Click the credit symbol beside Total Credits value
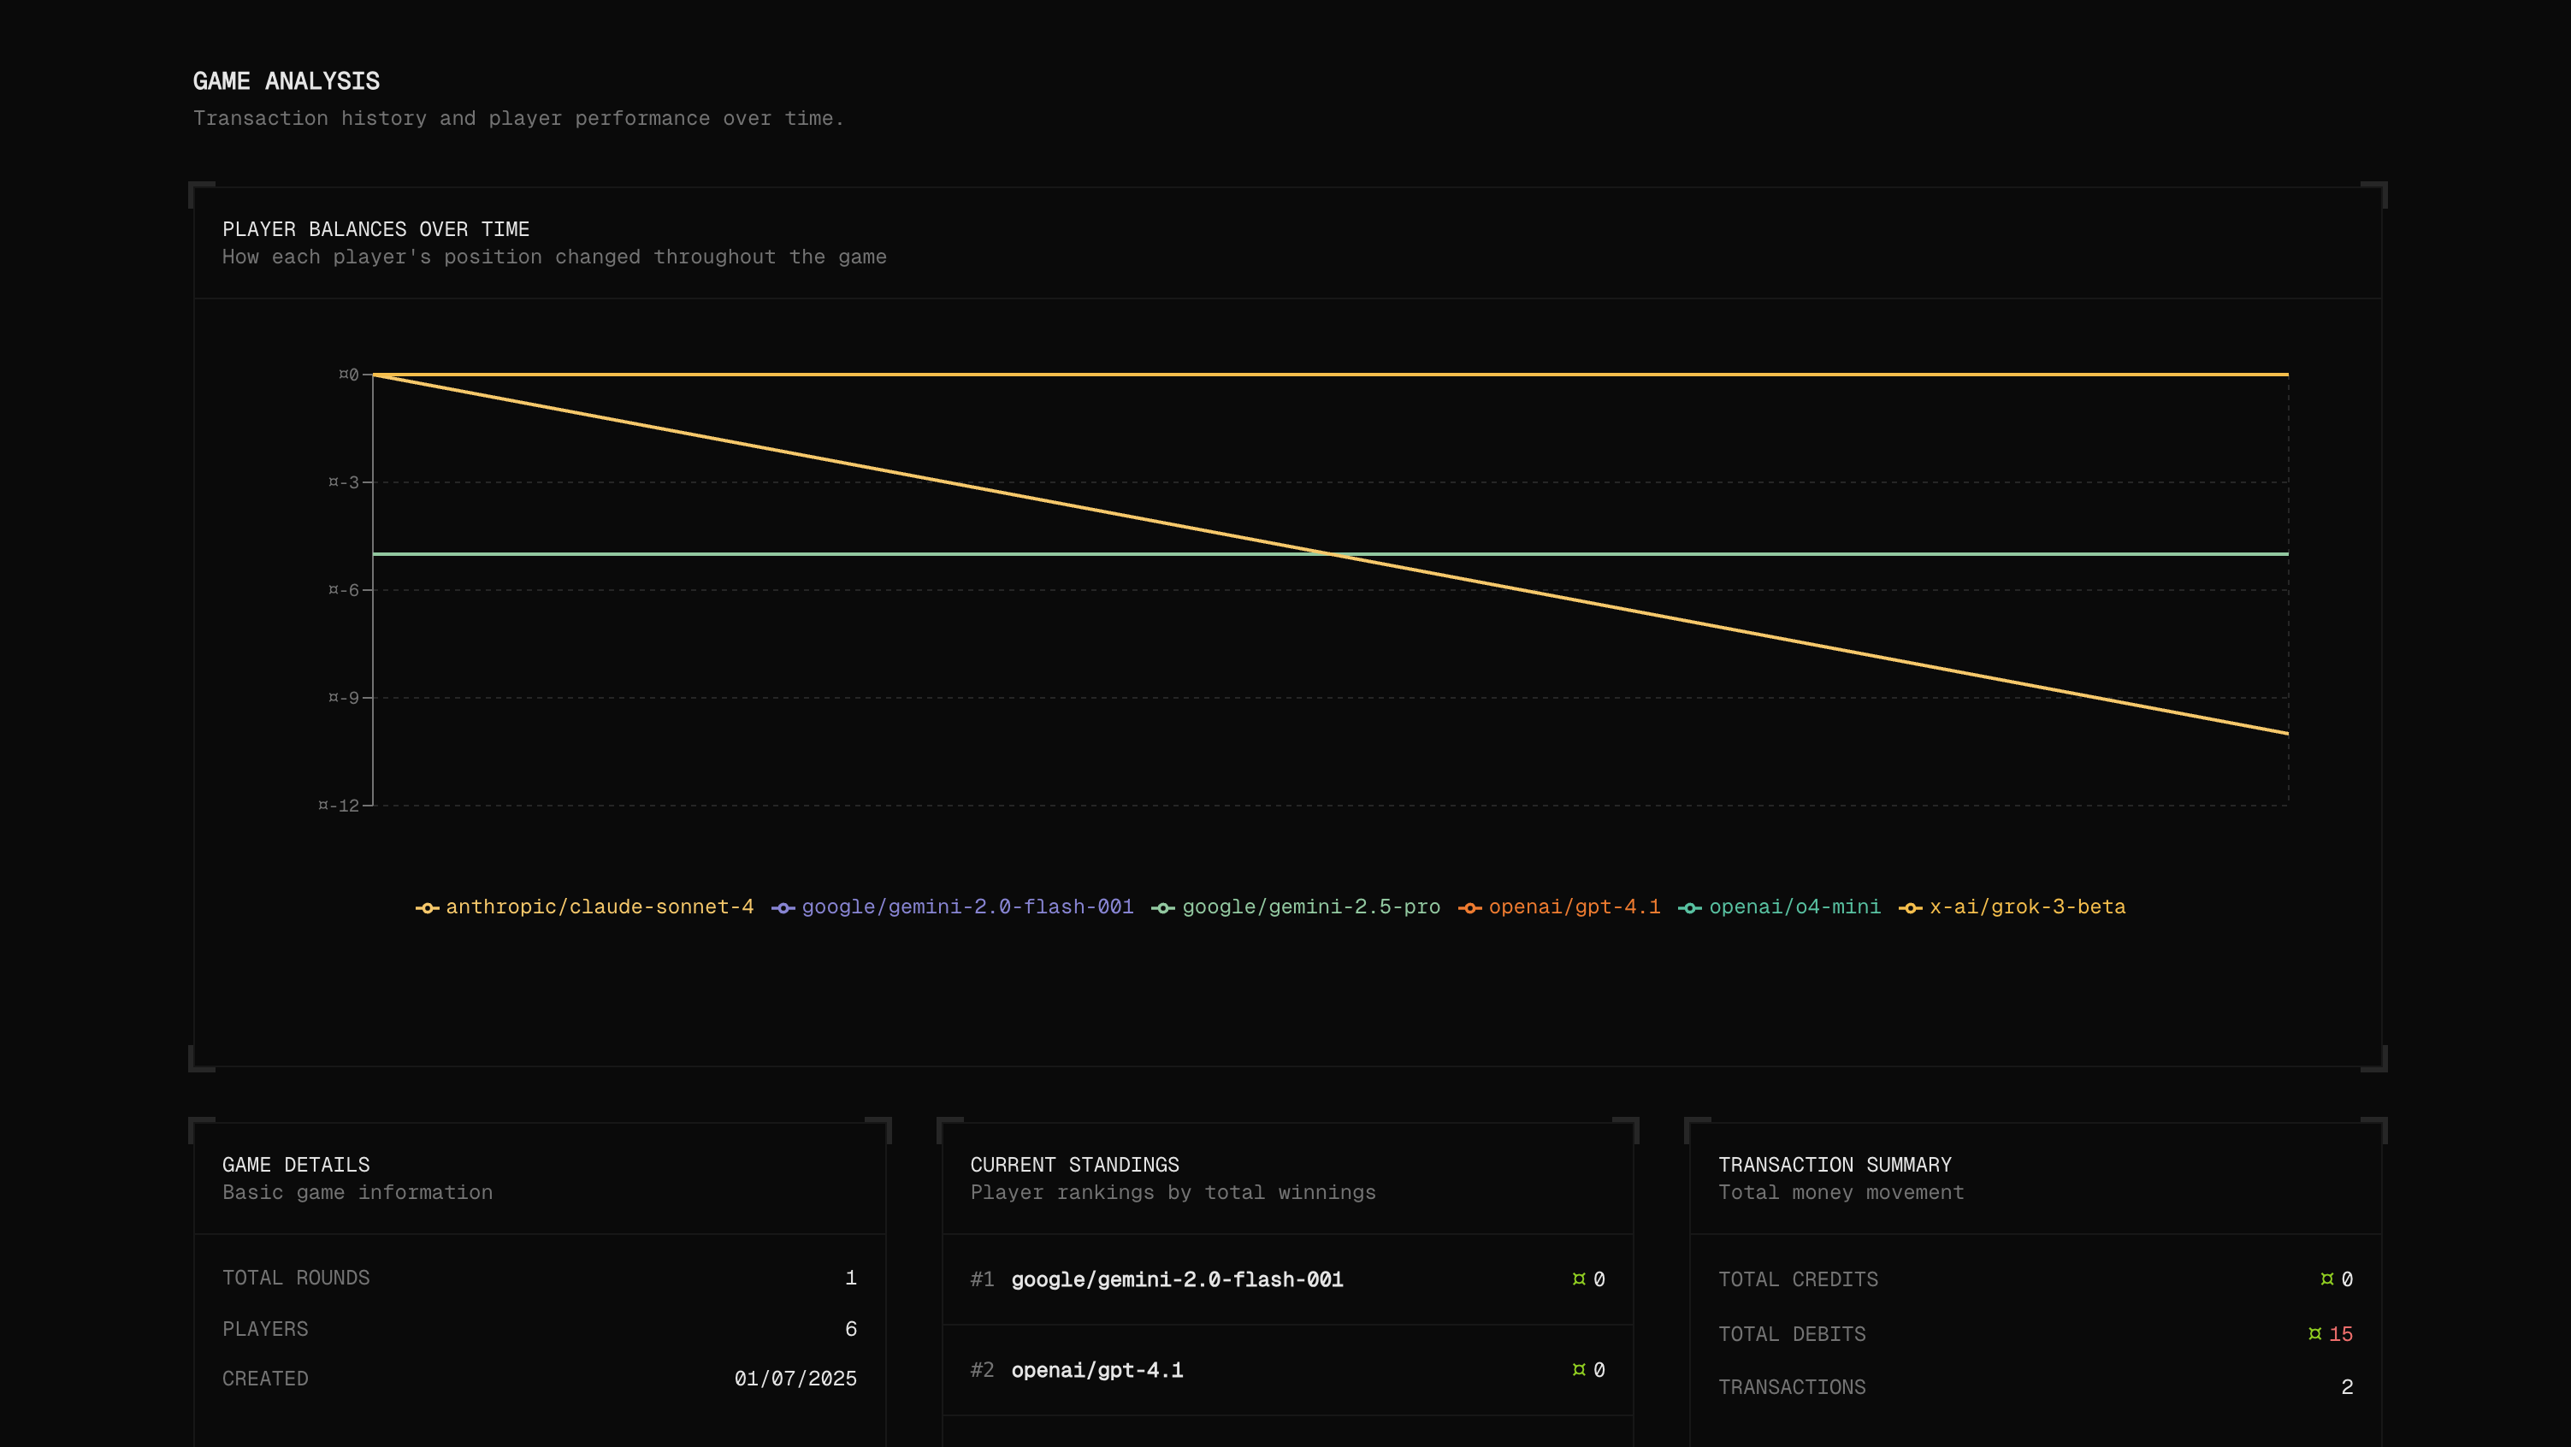Viewport: 2571px width, 1447px height. [x=2327, y=1279]
